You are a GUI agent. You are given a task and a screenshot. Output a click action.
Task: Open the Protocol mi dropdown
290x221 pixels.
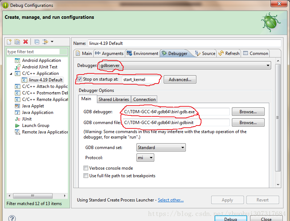pyautogui.click(x=145, y=158)
